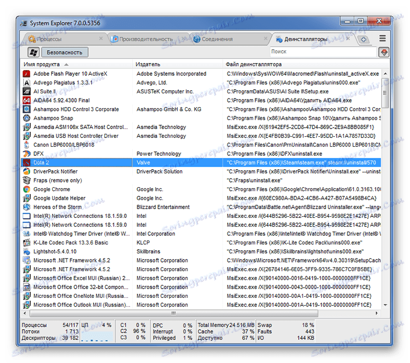Switch to the Процессы tab
Viewport: 410px width, 363px height.
click(49, 38)
